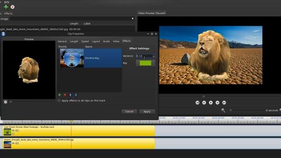This screenshot has width=281, height=158.
Task: Click the main video preview lion image
Action: 211,55
